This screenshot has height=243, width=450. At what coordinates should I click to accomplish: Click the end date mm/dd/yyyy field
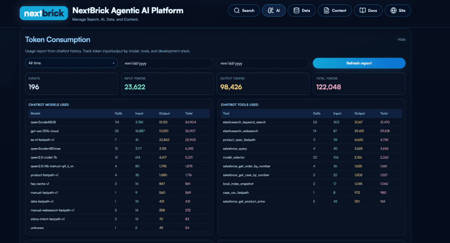click(263, 63)
